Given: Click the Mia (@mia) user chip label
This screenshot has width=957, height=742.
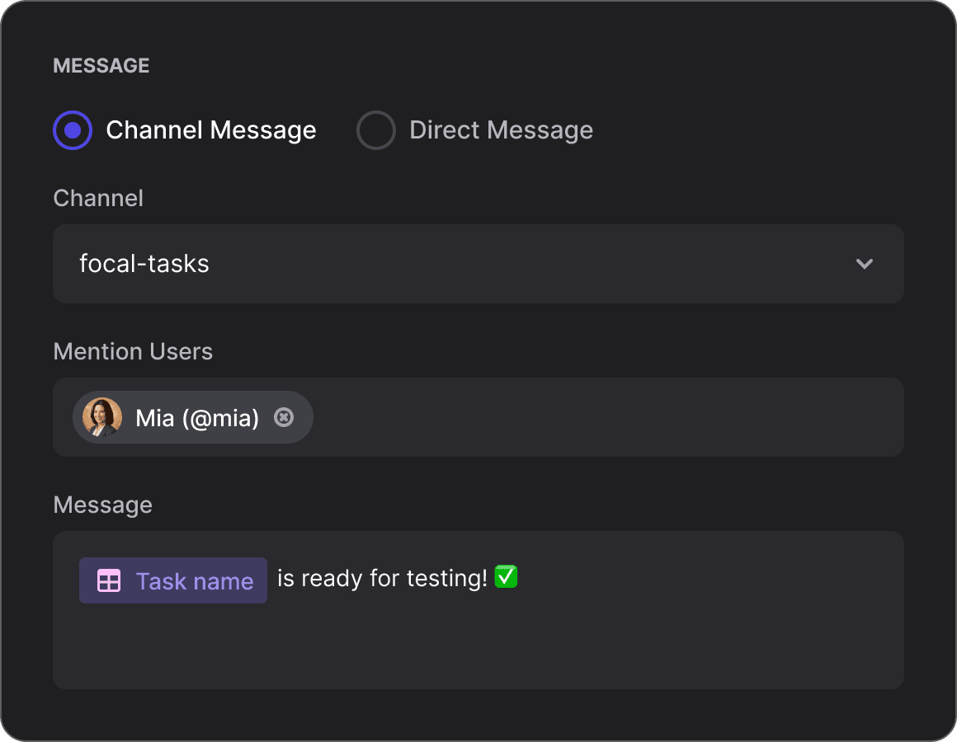Looking at the screenshot, I should click(197, 418).
